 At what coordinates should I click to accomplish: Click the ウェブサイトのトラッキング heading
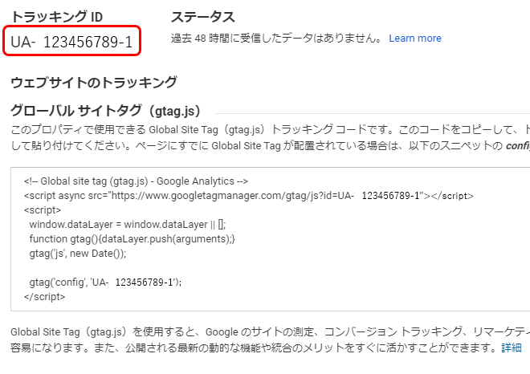94,83
